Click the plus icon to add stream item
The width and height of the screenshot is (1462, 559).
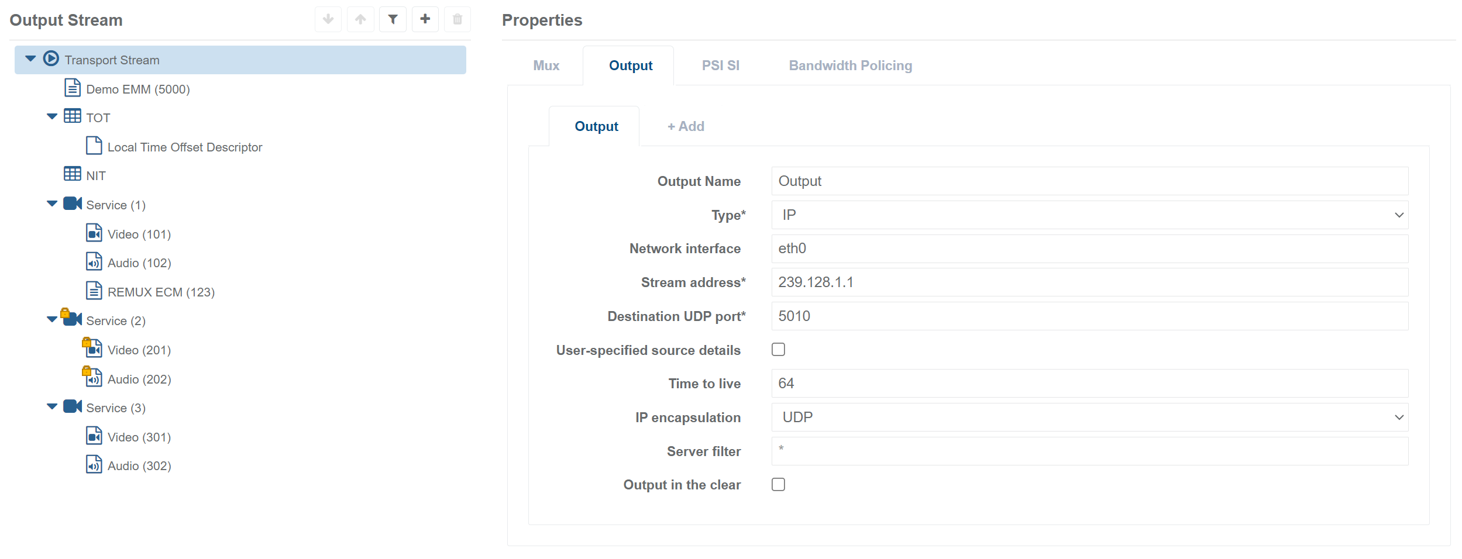(425, 20)
